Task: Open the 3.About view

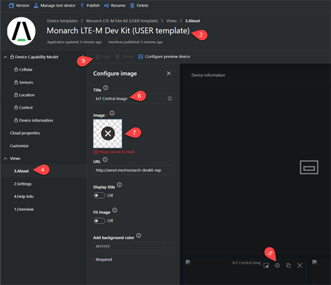Action: [x=21, y=171]
